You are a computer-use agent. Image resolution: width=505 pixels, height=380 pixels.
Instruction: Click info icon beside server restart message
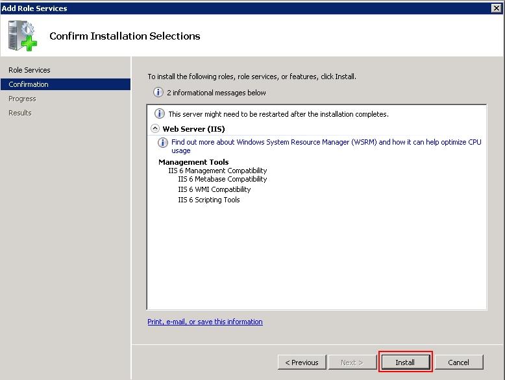coord(160,113)
